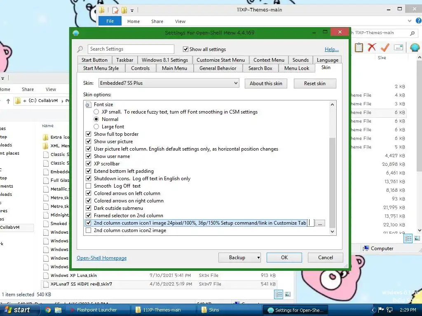The width and height of the screenshot is (422, 316).
Task: Click the red X delete icon in Explorer toolbar
Action: [372, 47]
